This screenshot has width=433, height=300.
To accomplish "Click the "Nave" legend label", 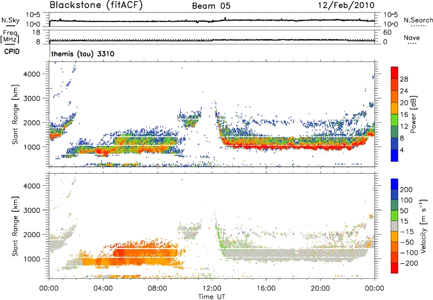I will point(412,37).
